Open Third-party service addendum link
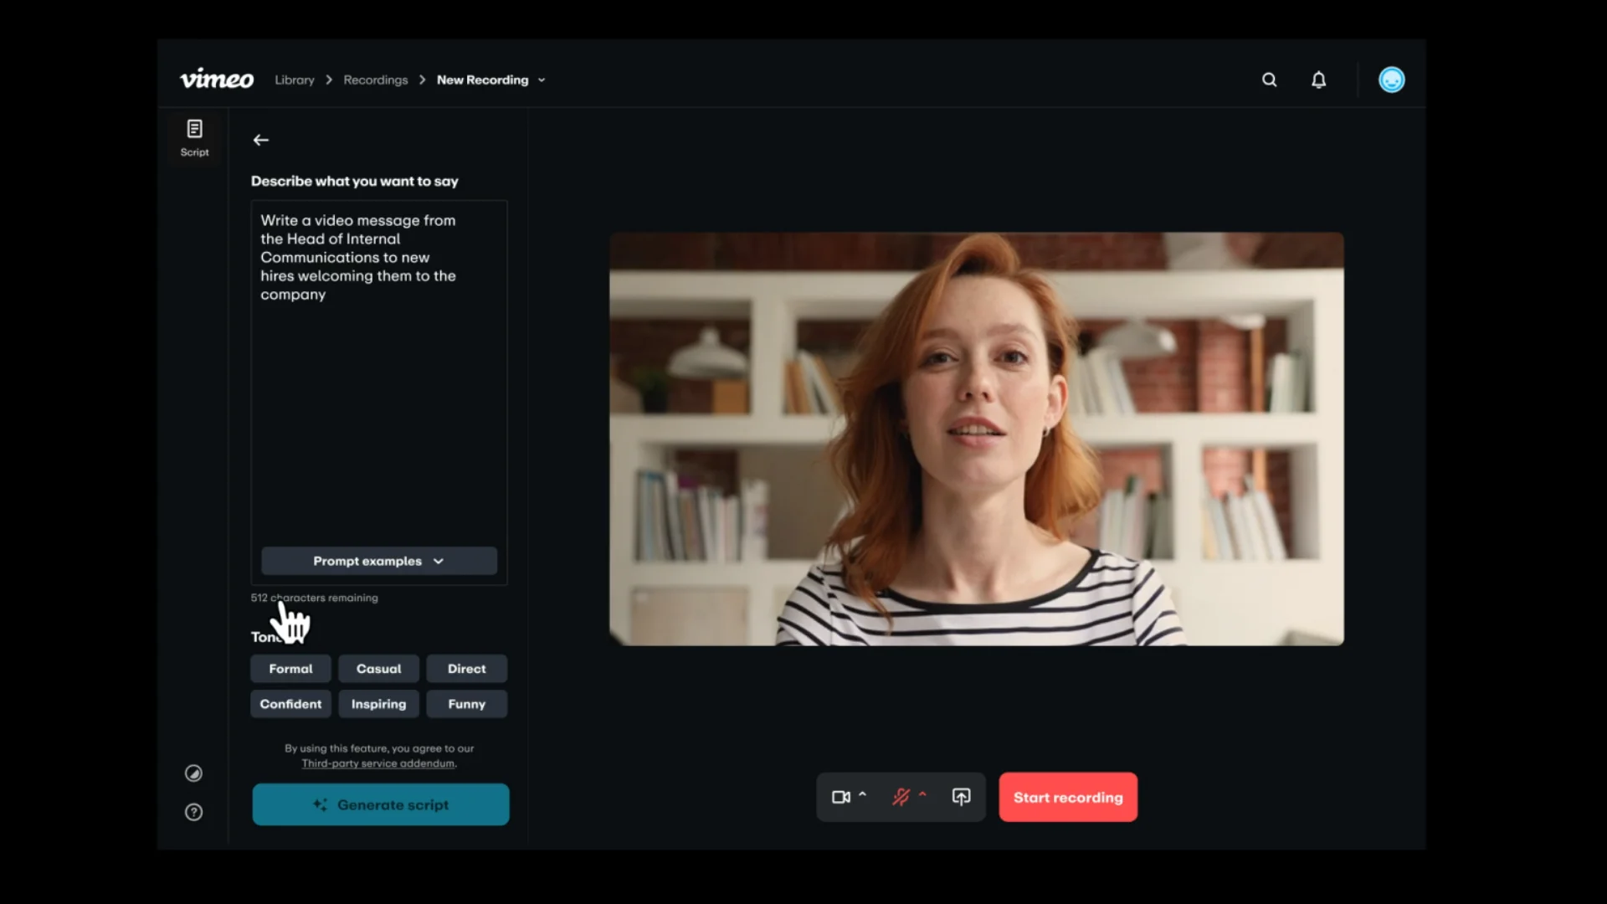 coord(379,763)
